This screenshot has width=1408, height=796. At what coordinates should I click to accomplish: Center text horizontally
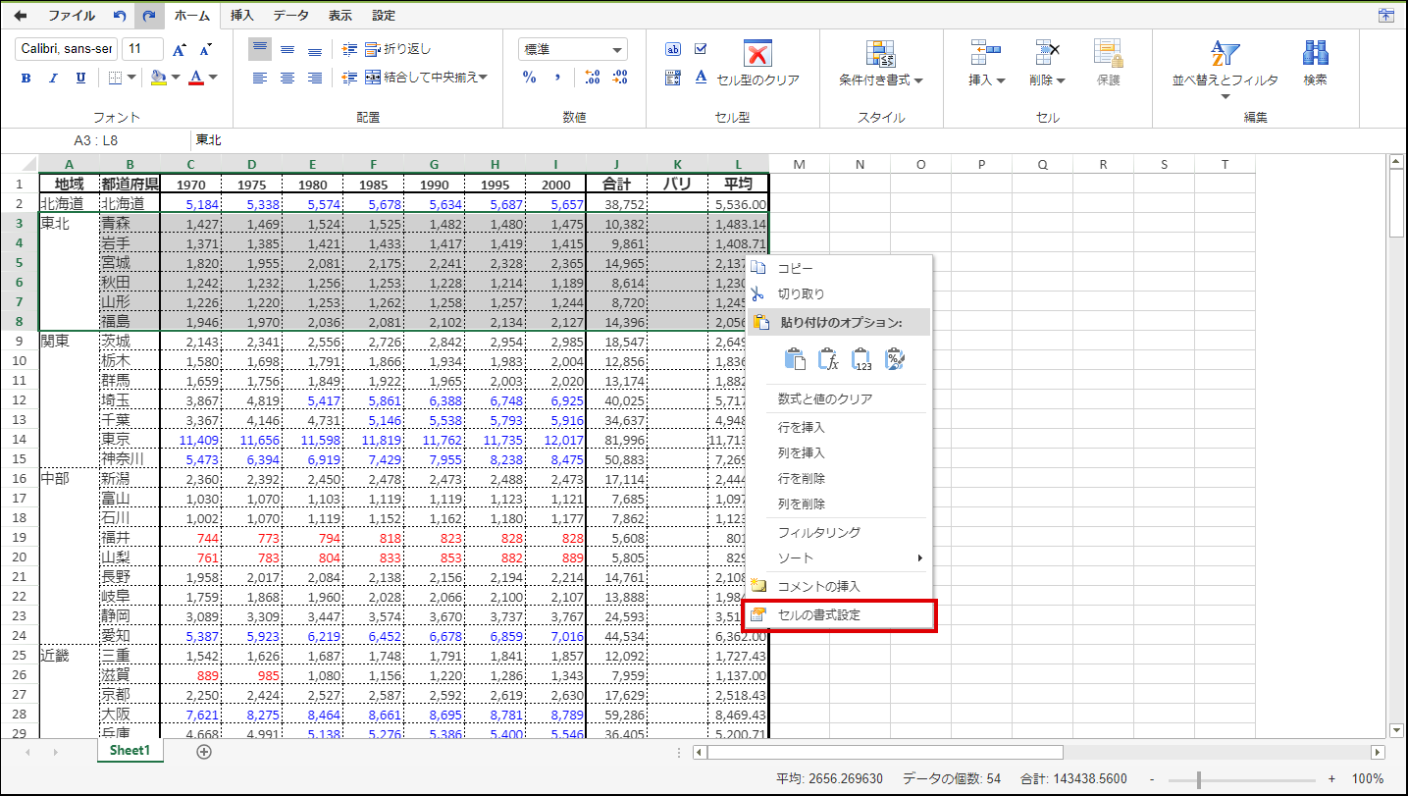(x=287, y=78)
